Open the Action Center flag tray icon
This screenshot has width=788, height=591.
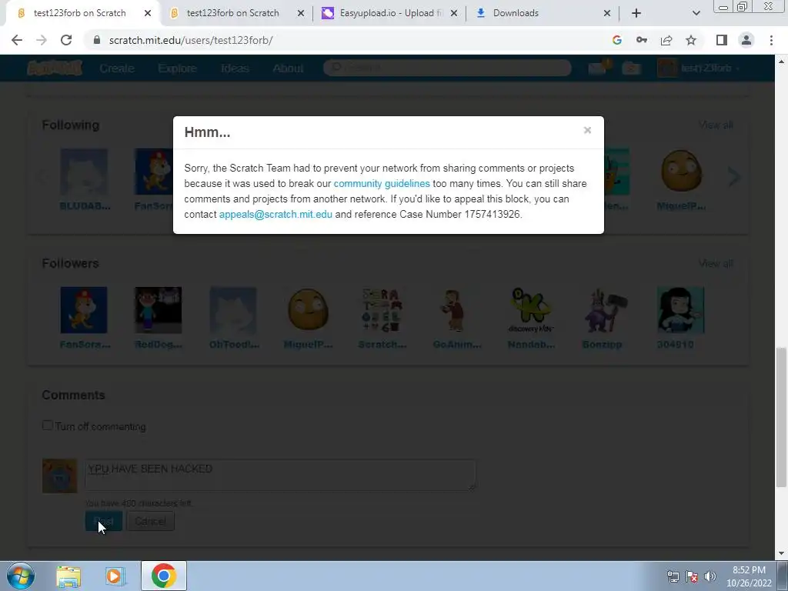coord(692,576)
